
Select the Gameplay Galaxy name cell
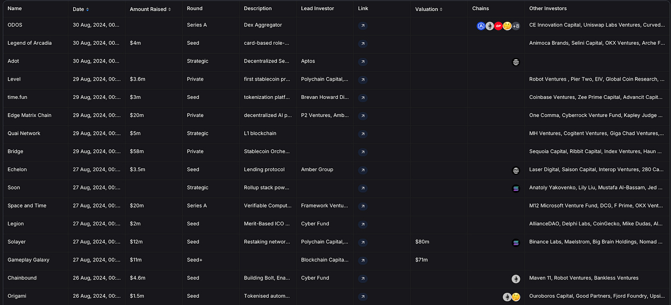(29, 259)
